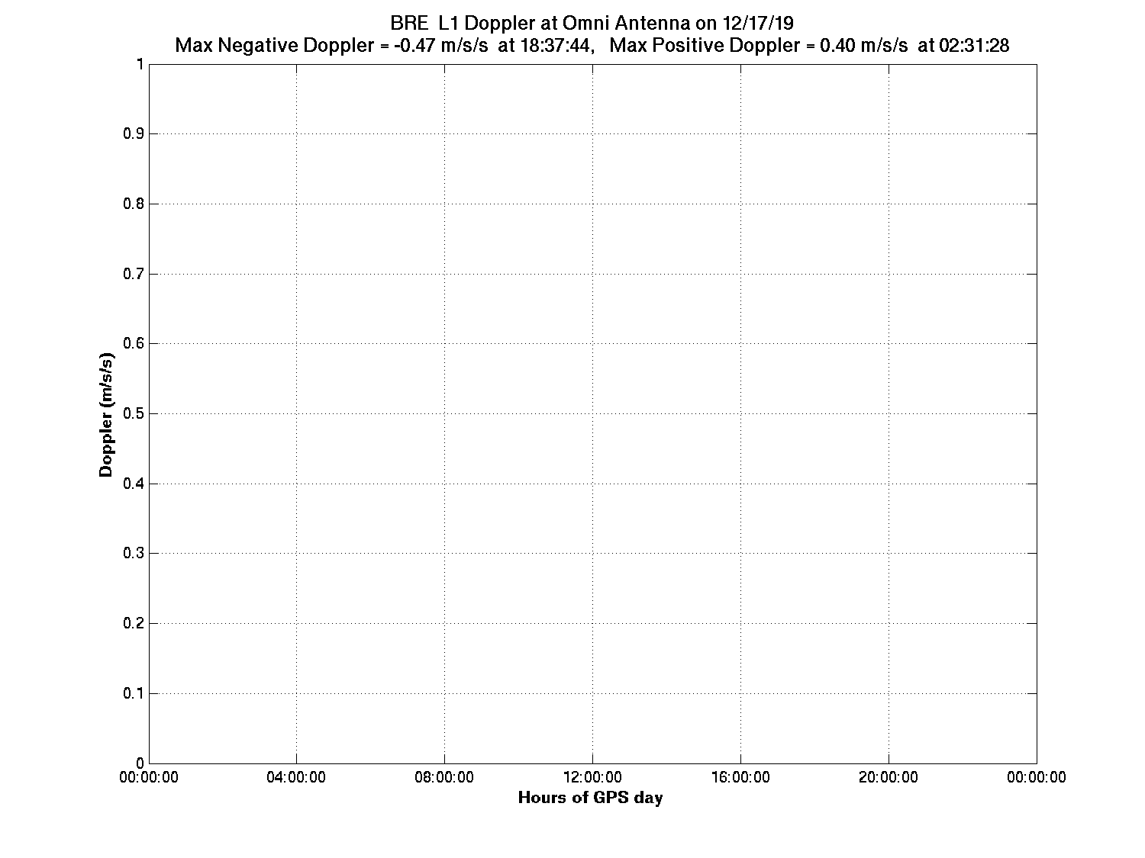
Task: Click the y-axis tick label '0.9'
Action: 134,134
